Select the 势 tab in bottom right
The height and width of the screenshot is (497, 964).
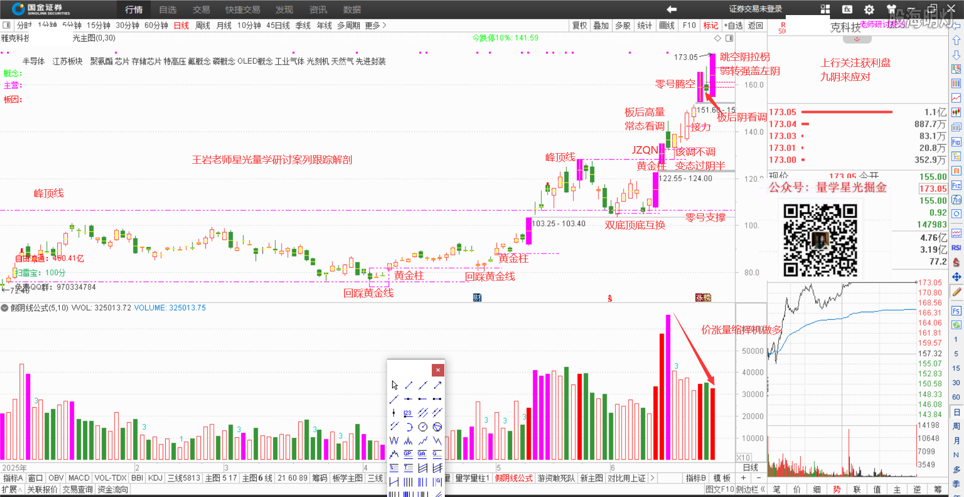coord(837,489)
